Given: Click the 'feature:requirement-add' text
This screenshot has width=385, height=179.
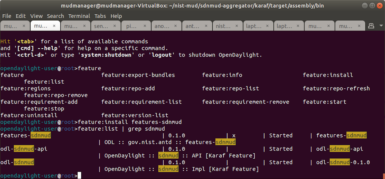Looking at the screenshot, I should pos(39,102).
